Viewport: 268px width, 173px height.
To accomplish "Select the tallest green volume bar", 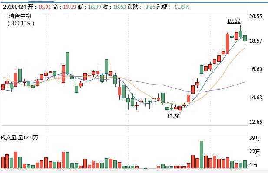I will point(202,154).
